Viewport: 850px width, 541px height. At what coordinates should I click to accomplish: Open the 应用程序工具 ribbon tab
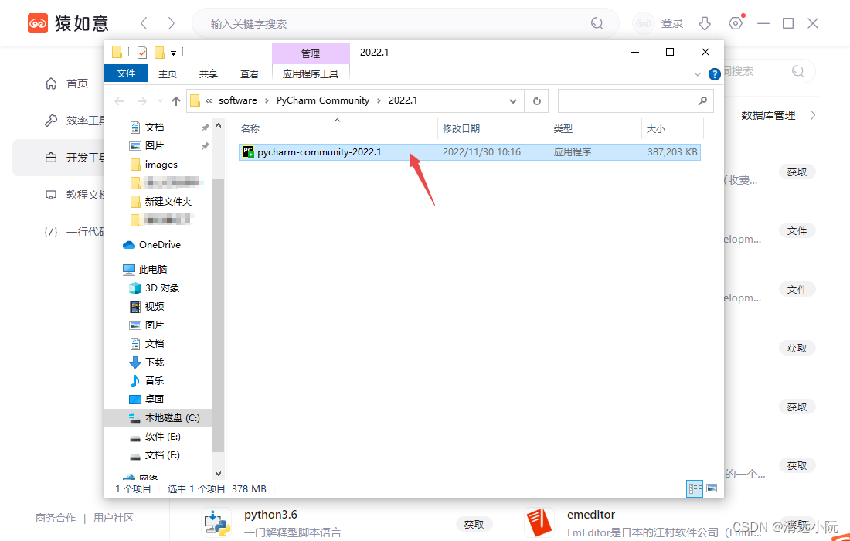pyautogui.click(x=311, y=73)
